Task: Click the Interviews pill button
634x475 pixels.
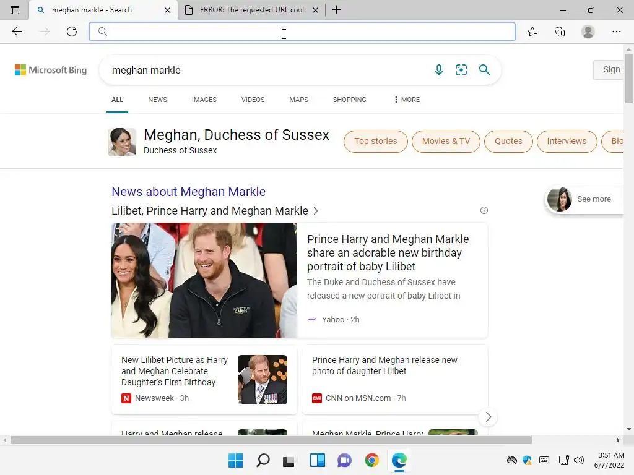Action: (567, 142)
